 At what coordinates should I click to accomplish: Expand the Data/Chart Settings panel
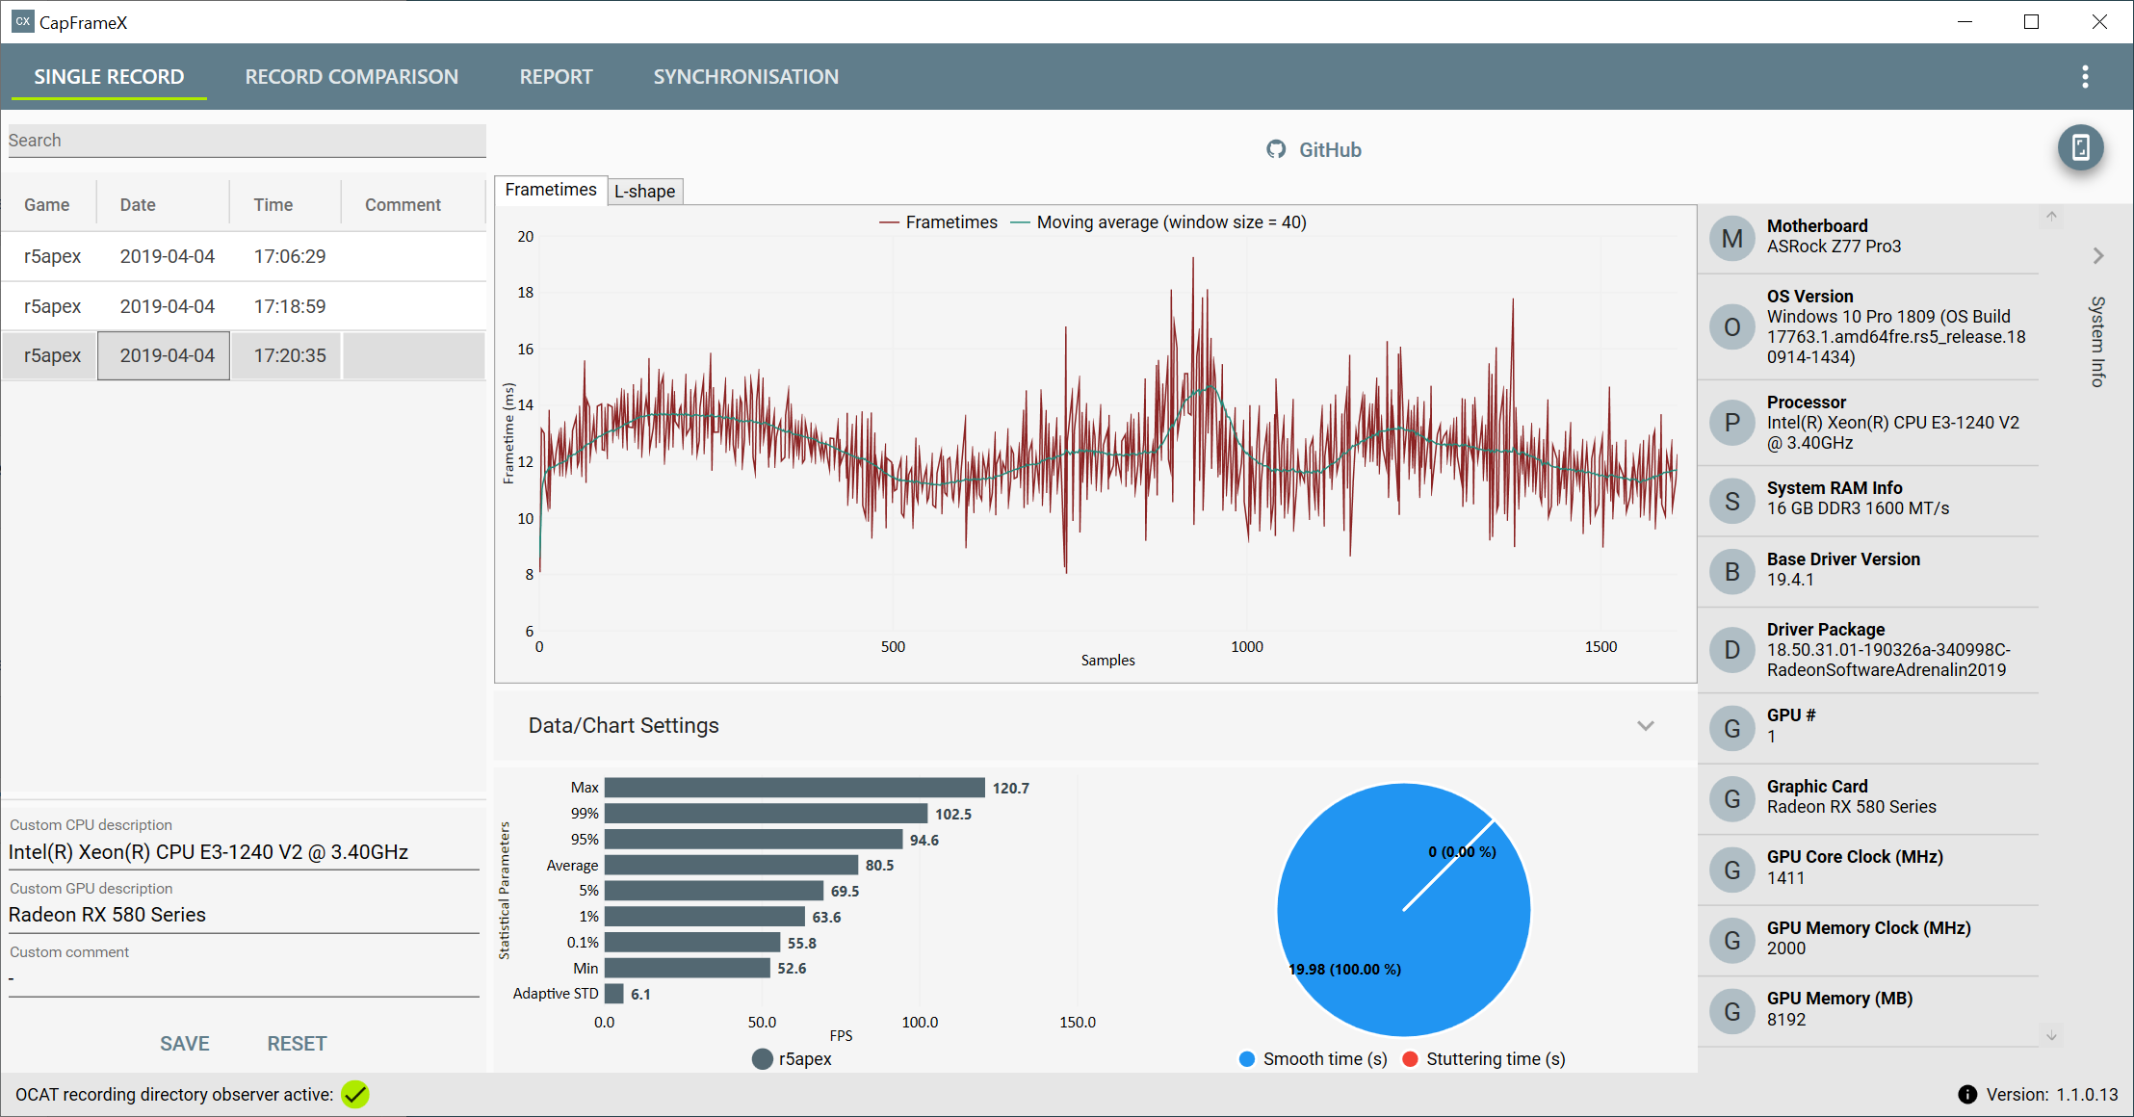[1646, 726]
